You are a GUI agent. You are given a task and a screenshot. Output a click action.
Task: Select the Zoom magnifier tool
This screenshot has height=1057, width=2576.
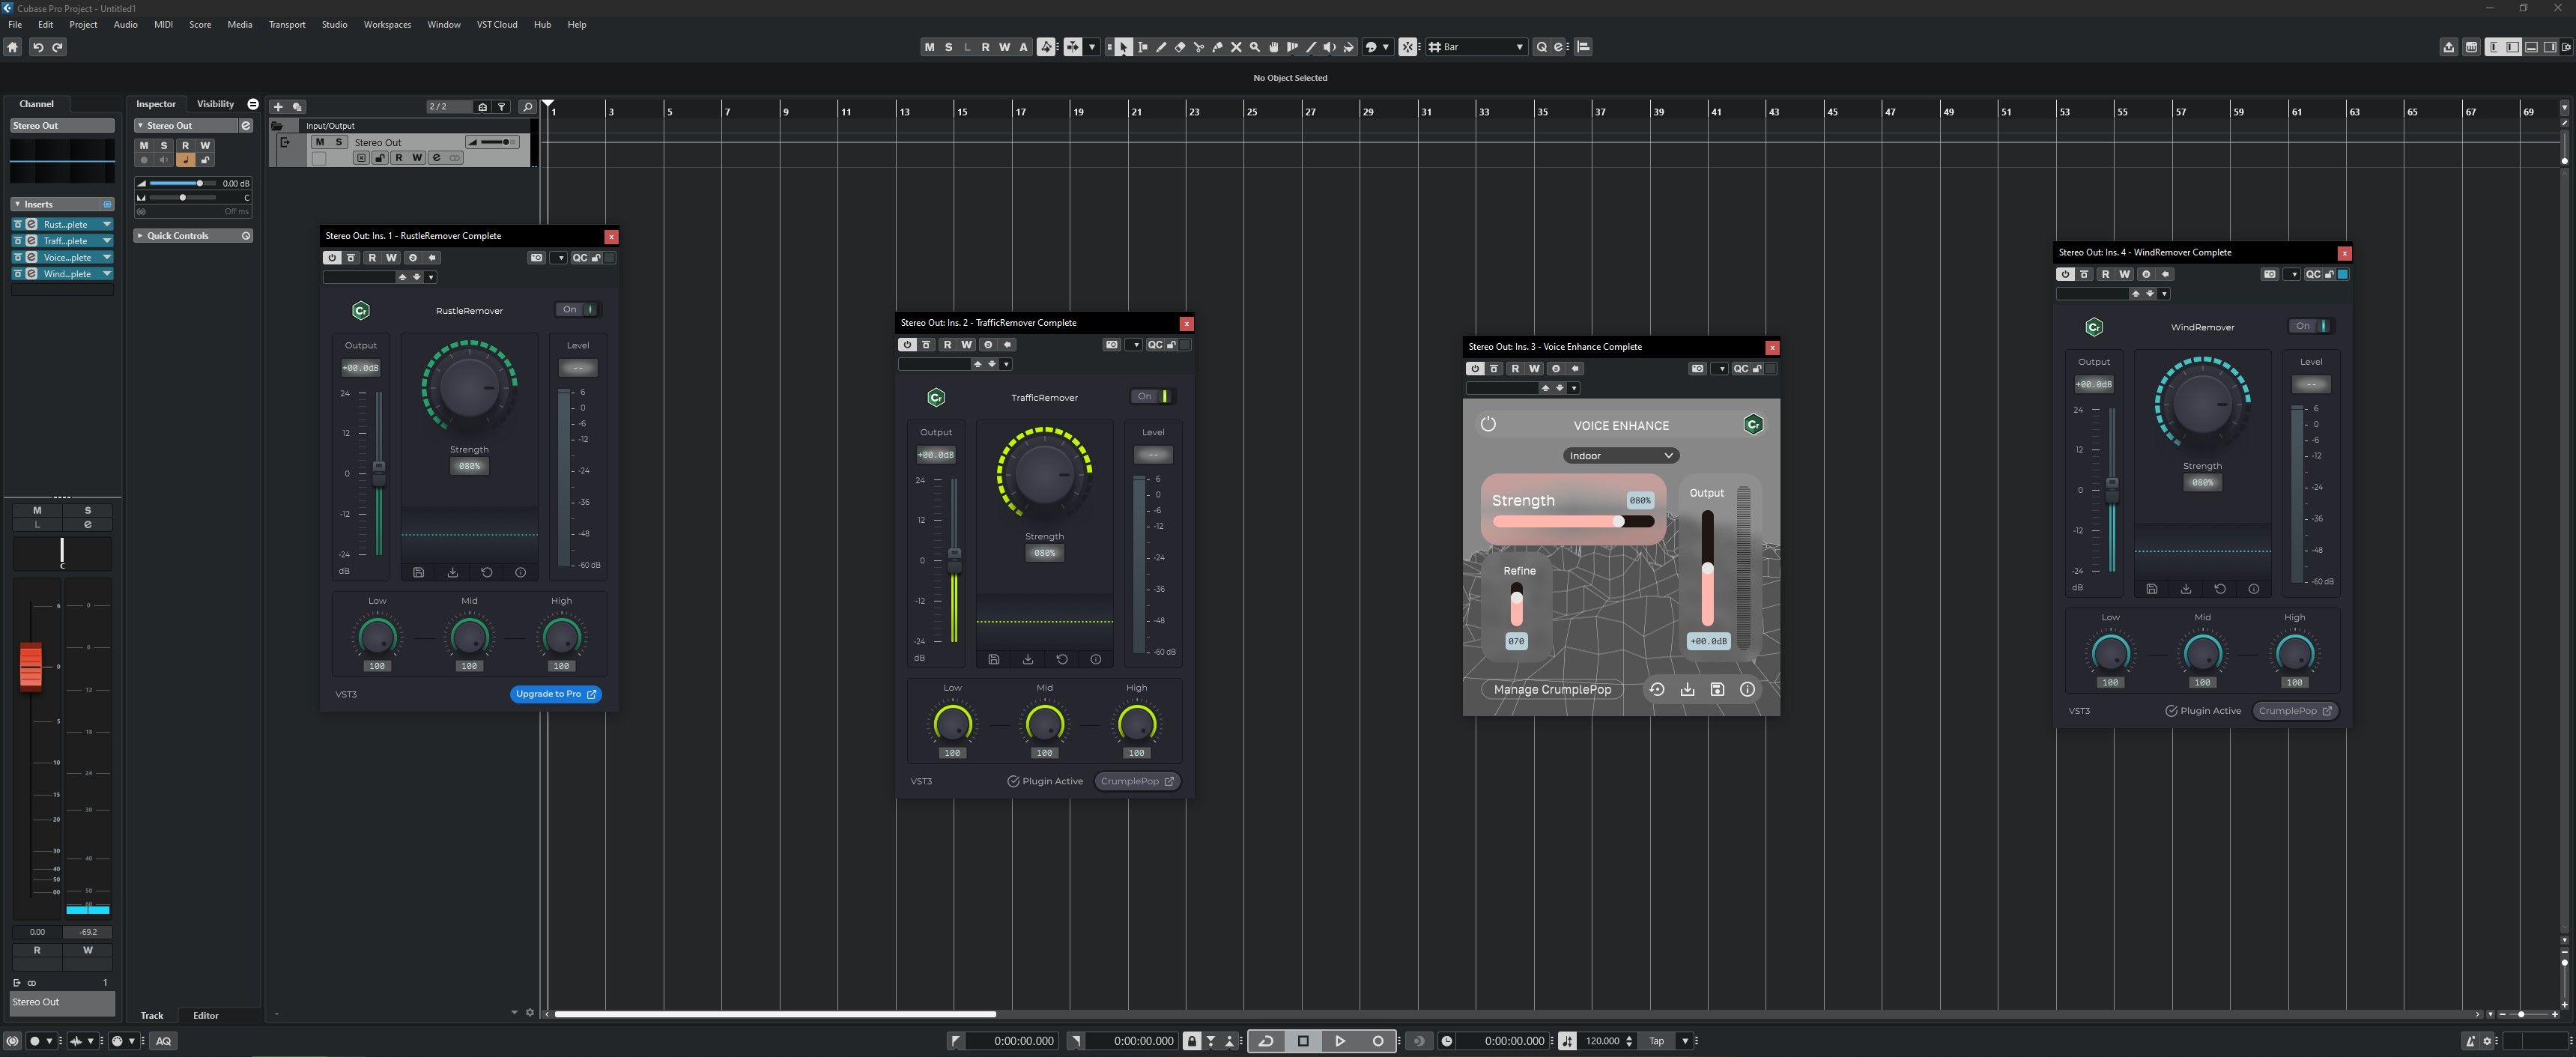pos(1255,47)
